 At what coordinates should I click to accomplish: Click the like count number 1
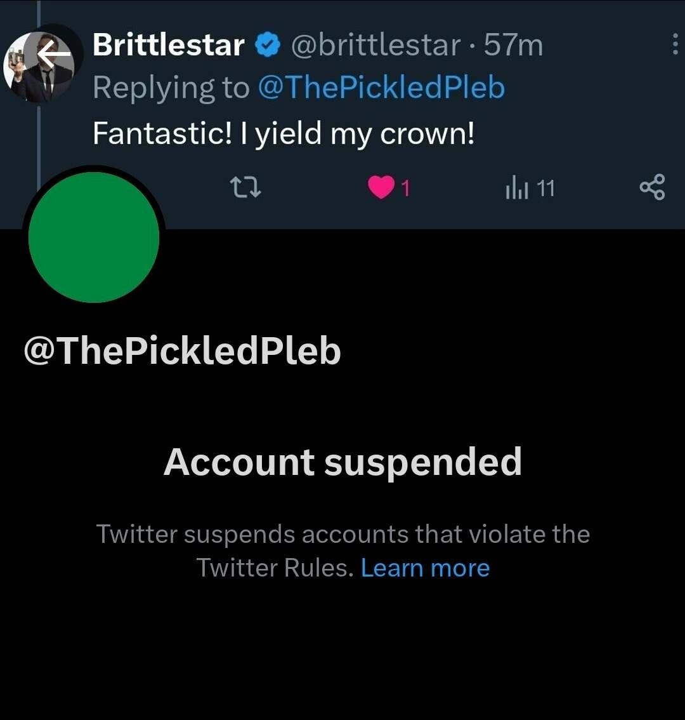point(406,189)
